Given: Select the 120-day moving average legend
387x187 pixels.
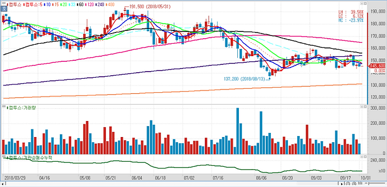Looking at the screenshot, I should coord(89,5).
